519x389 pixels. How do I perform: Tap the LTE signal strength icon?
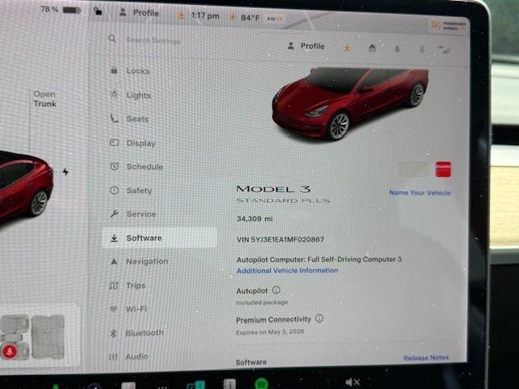point(444,49)
